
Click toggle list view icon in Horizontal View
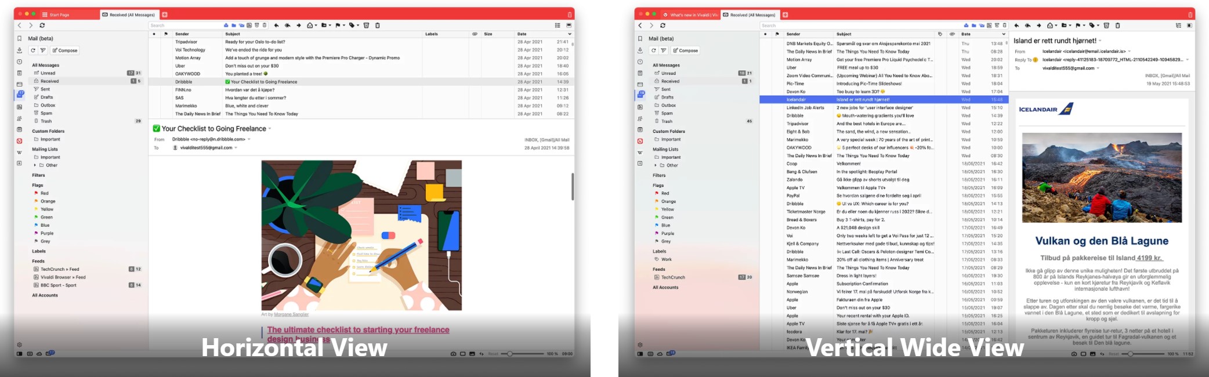[558, 26]
